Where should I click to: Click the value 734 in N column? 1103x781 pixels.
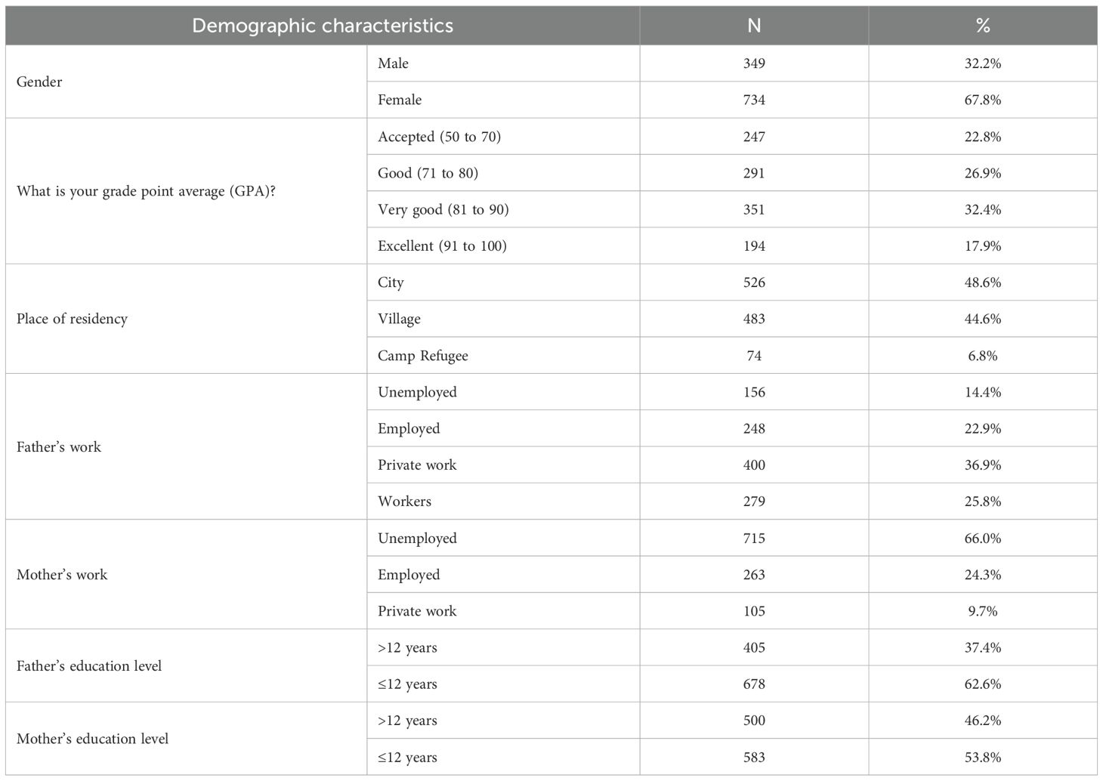pyautogui.click(x=754, y=100)
